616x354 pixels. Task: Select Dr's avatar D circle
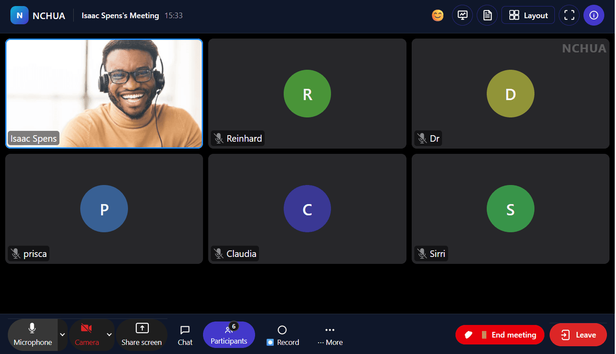tap(511, 94)
